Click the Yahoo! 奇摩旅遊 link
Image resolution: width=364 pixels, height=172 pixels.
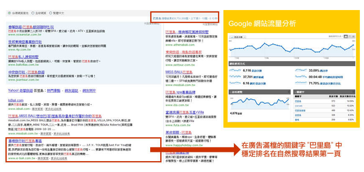[21, 90]
